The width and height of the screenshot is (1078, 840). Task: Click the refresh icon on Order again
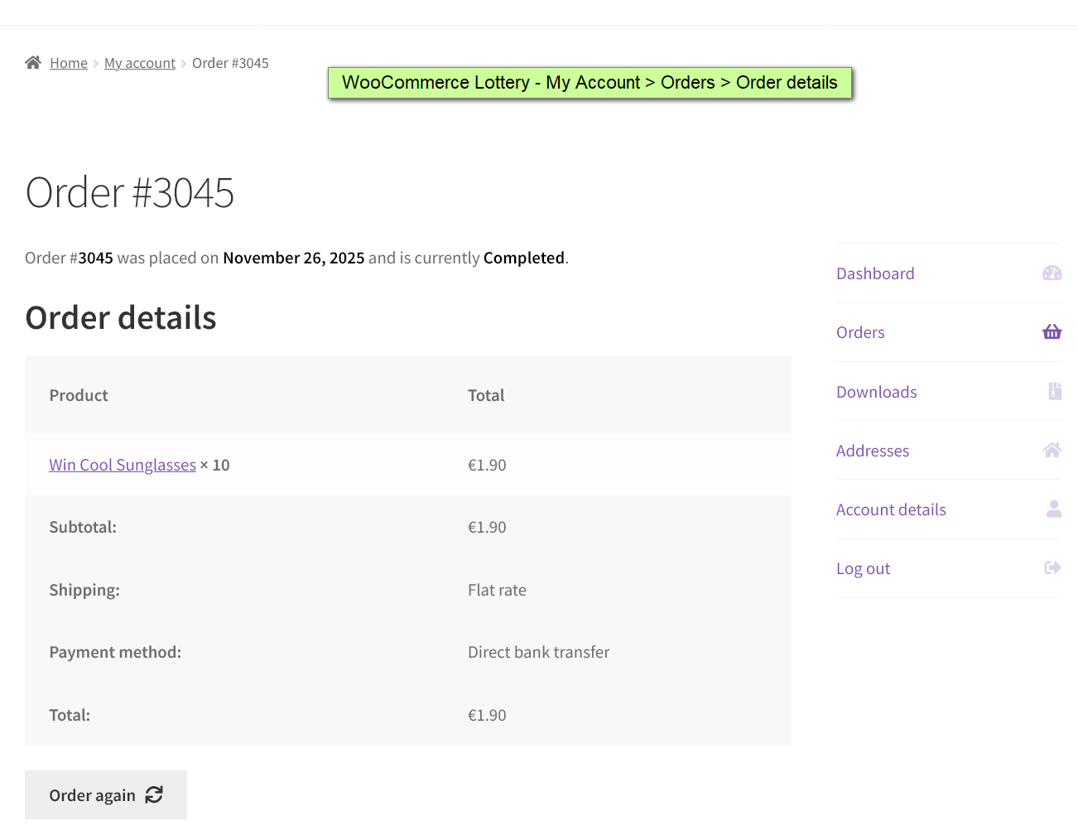tap(154, 795)
